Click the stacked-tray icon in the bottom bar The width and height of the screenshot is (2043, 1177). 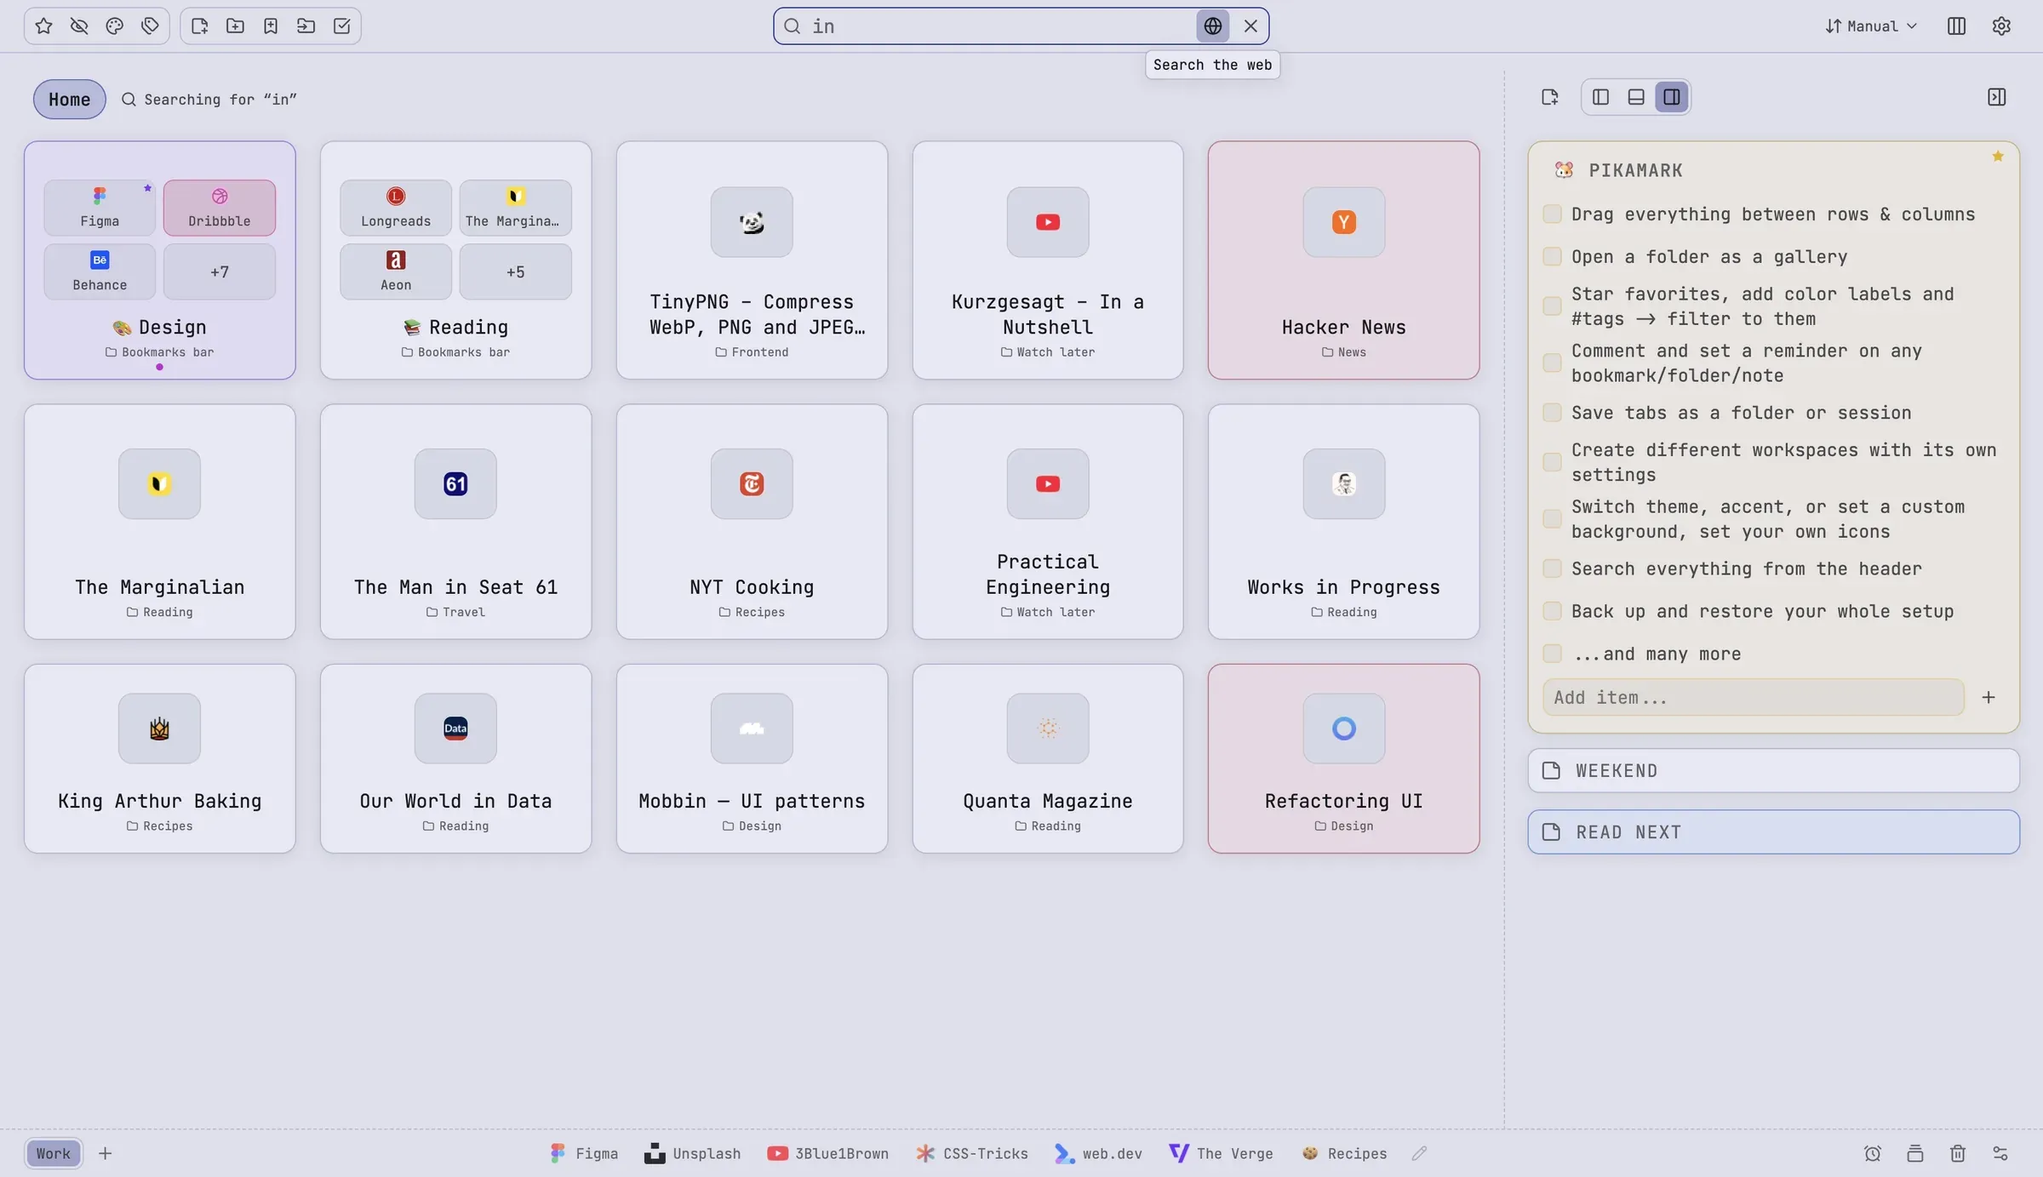click(1915, 1153)
